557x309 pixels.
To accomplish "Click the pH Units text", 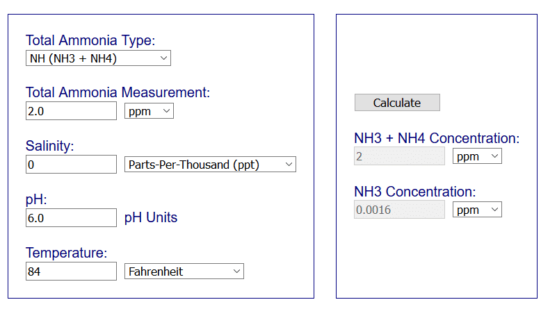I will tap(151, 218).
